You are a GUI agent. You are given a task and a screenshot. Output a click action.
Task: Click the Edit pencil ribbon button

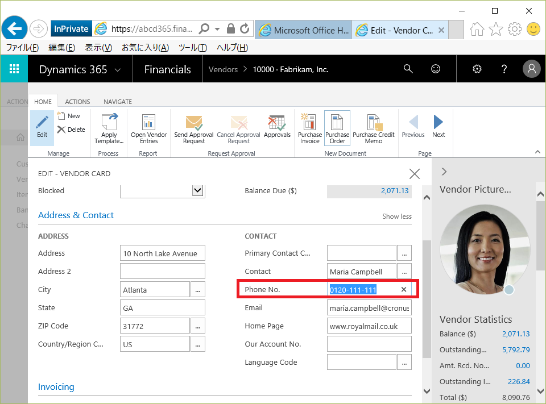coord(42,128)
